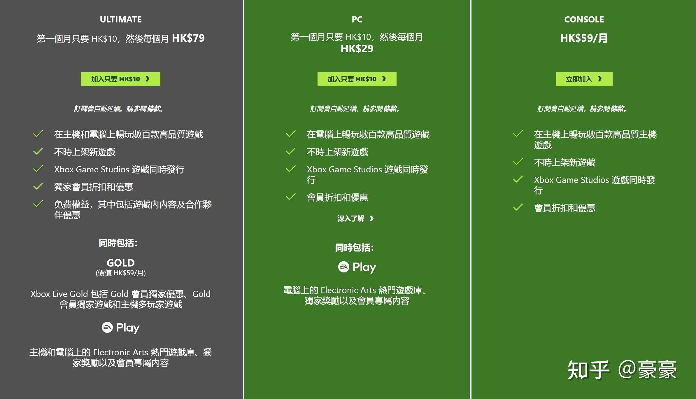Select the CONSOLE plan heading

(584, 20)
